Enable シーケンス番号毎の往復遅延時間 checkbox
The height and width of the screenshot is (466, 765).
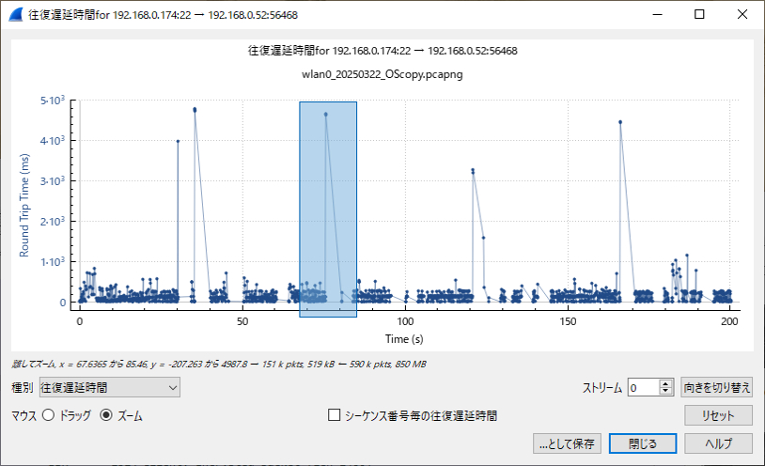[x=335, y=415]
